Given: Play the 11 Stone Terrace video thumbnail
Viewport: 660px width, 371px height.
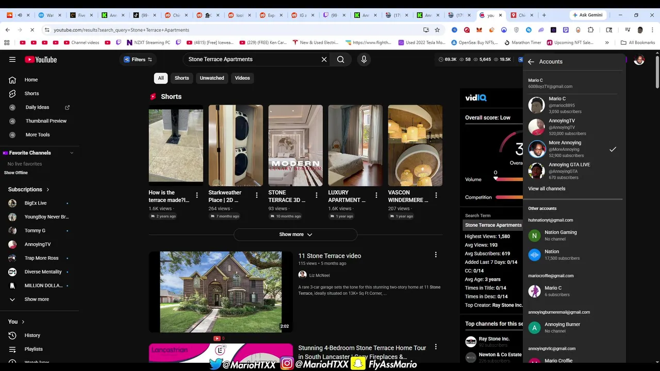Looking at the screenshot, I should coord(221,292).
